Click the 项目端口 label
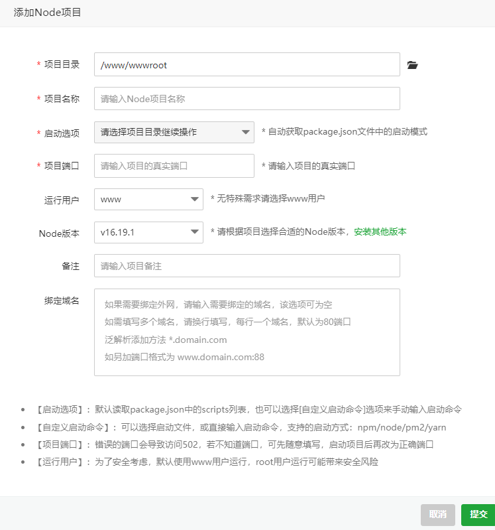This screenshot has width=495, height=530. click(x=62, y=166)
